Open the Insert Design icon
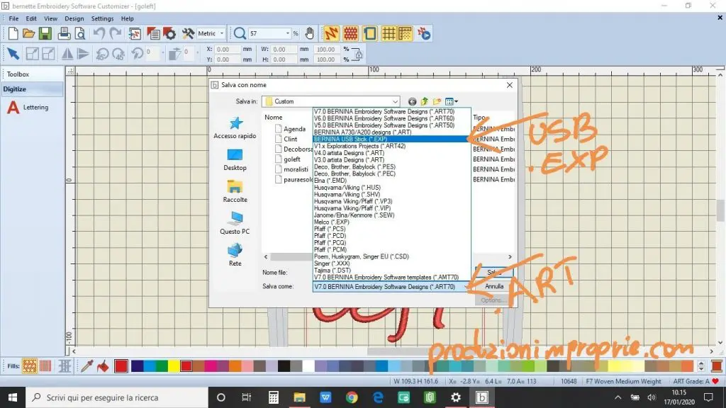Viewport: 726px width, 408px height. click(x=135, y=33)
